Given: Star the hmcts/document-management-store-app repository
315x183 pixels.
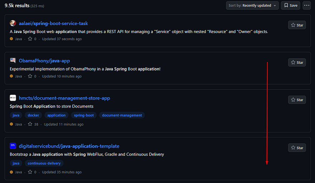Looking at the screenshot, I should (x=297, y=100).
